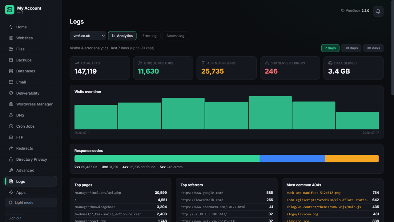Click the Email envelope icon
The width and height of the screenshot is (394, 222).
click(x=11, y=82)
